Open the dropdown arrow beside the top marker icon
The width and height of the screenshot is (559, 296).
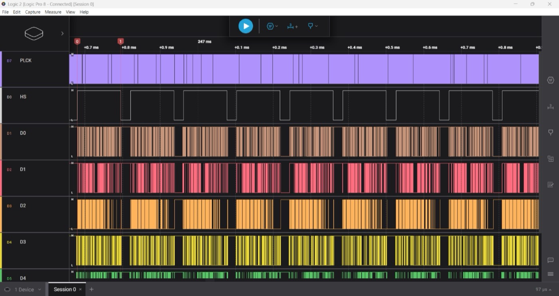pyautogui.click(x=317, y=26)
